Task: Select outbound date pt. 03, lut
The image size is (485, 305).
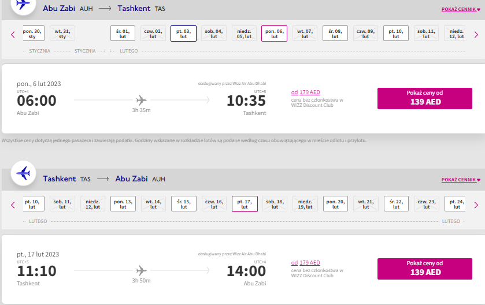Action: click(183, 34)
